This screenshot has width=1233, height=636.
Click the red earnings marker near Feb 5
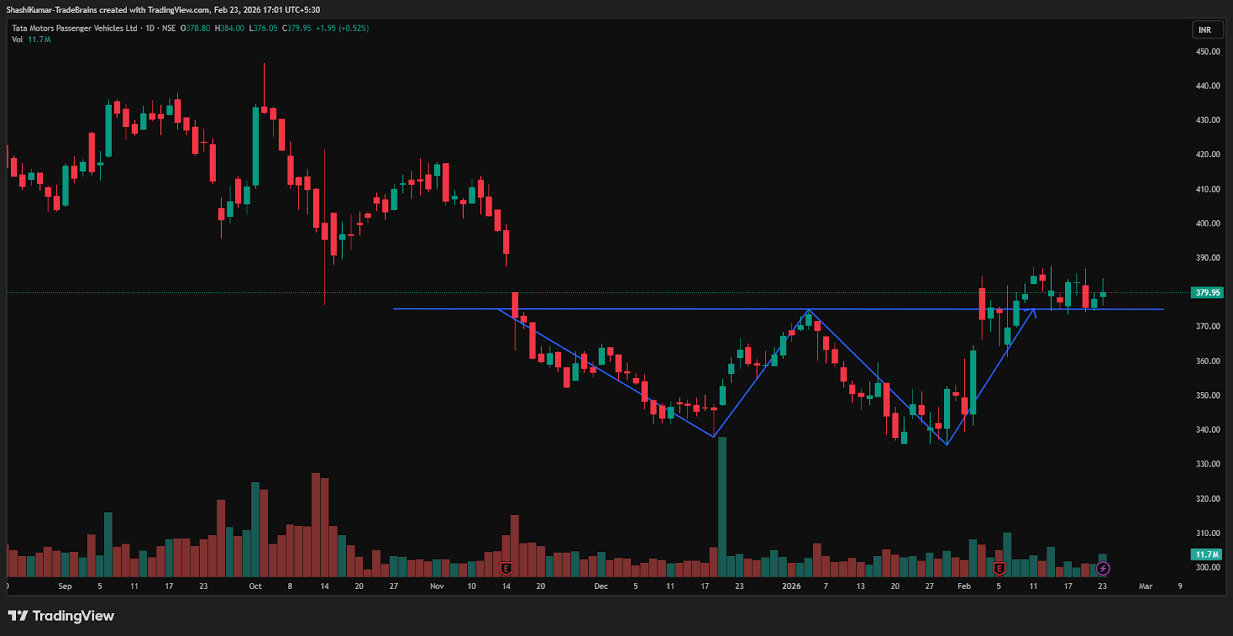1000,568
